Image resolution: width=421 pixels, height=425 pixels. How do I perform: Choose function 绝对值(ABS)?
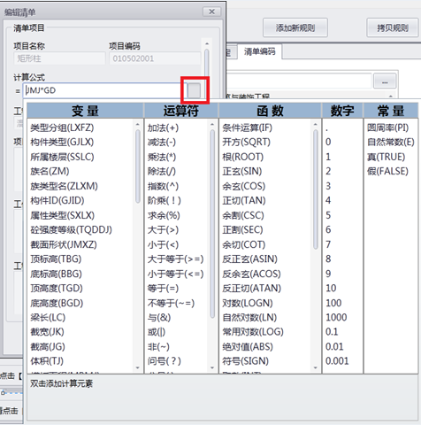coord(248,347)
